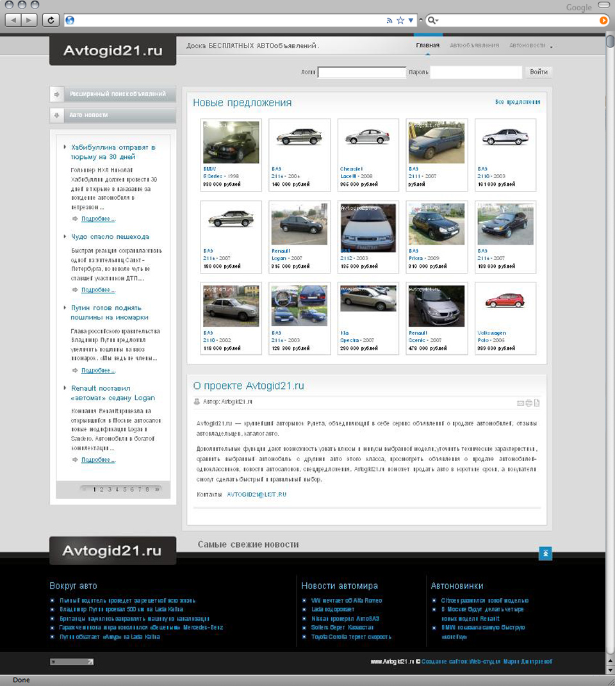Viewport: 615px width, 686px height.
Task: Open the search engine selector dropdown
Action: [433, 20]
